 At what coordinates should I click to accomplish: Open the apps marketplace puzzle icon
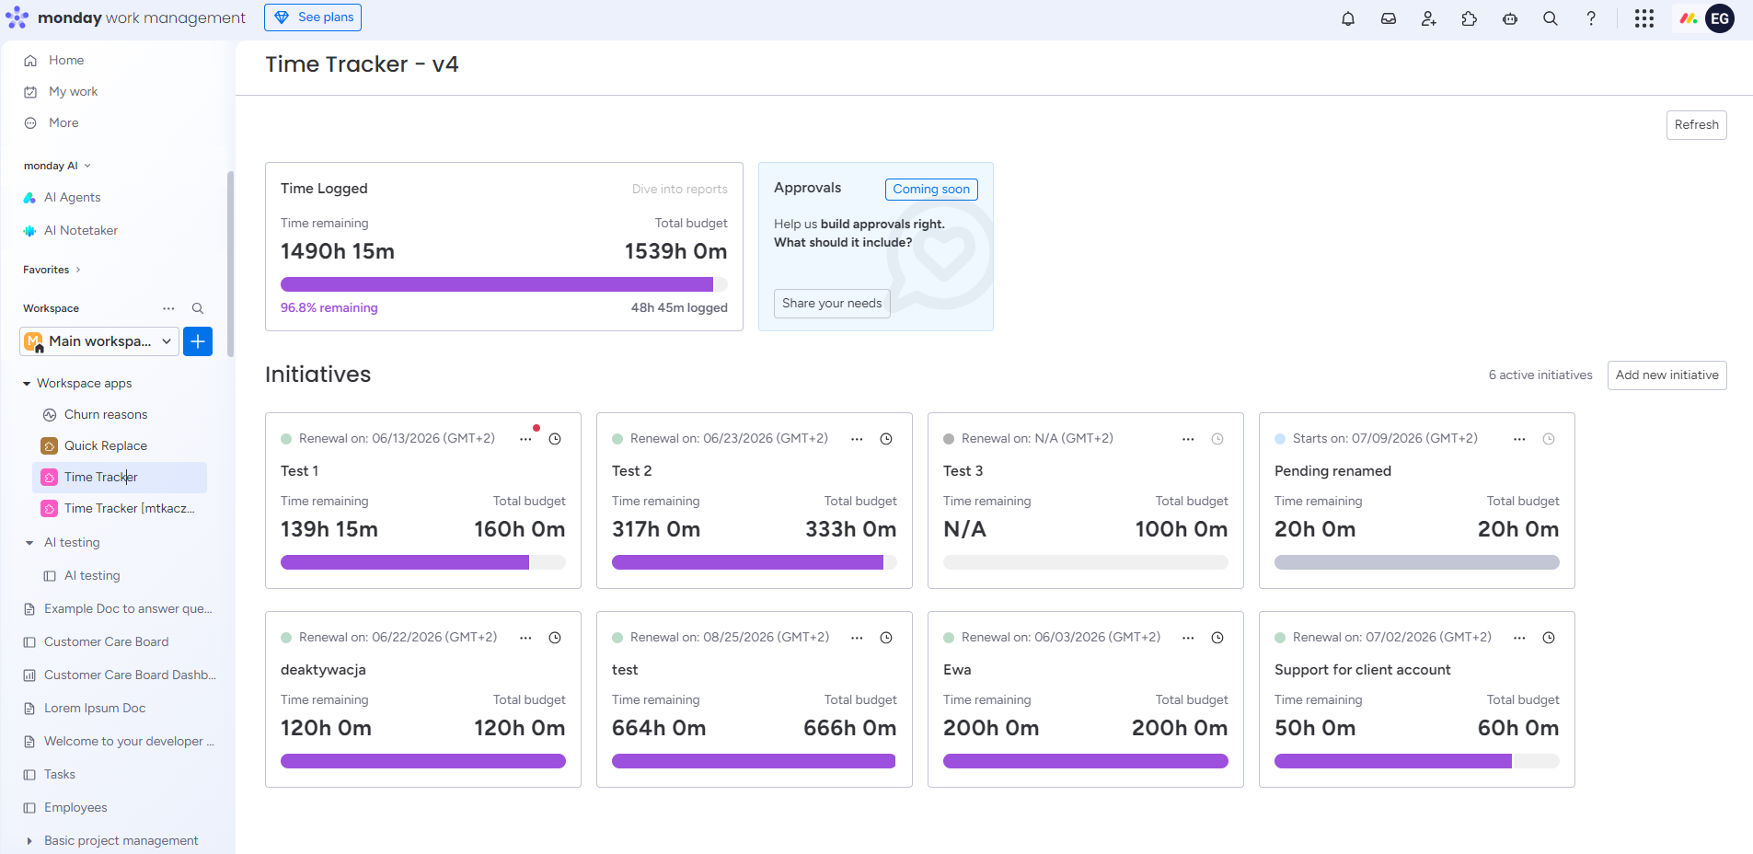coord(1470,18)
